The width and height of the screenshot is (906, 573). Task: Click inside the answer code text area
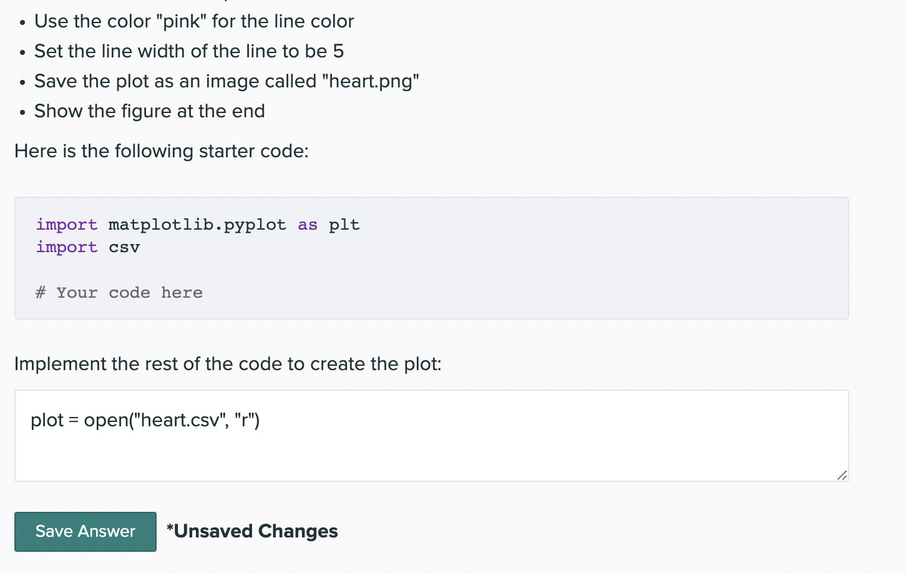431,436
